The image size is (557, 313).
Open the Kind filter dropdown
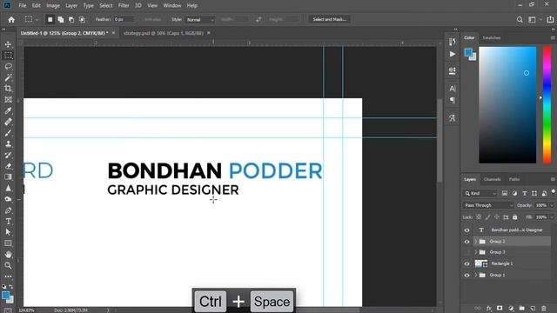480,193
